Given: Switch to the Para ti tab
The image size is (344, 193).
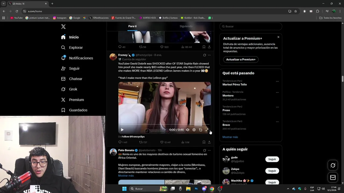Looking at the screenshot, I should coord(132,26).
